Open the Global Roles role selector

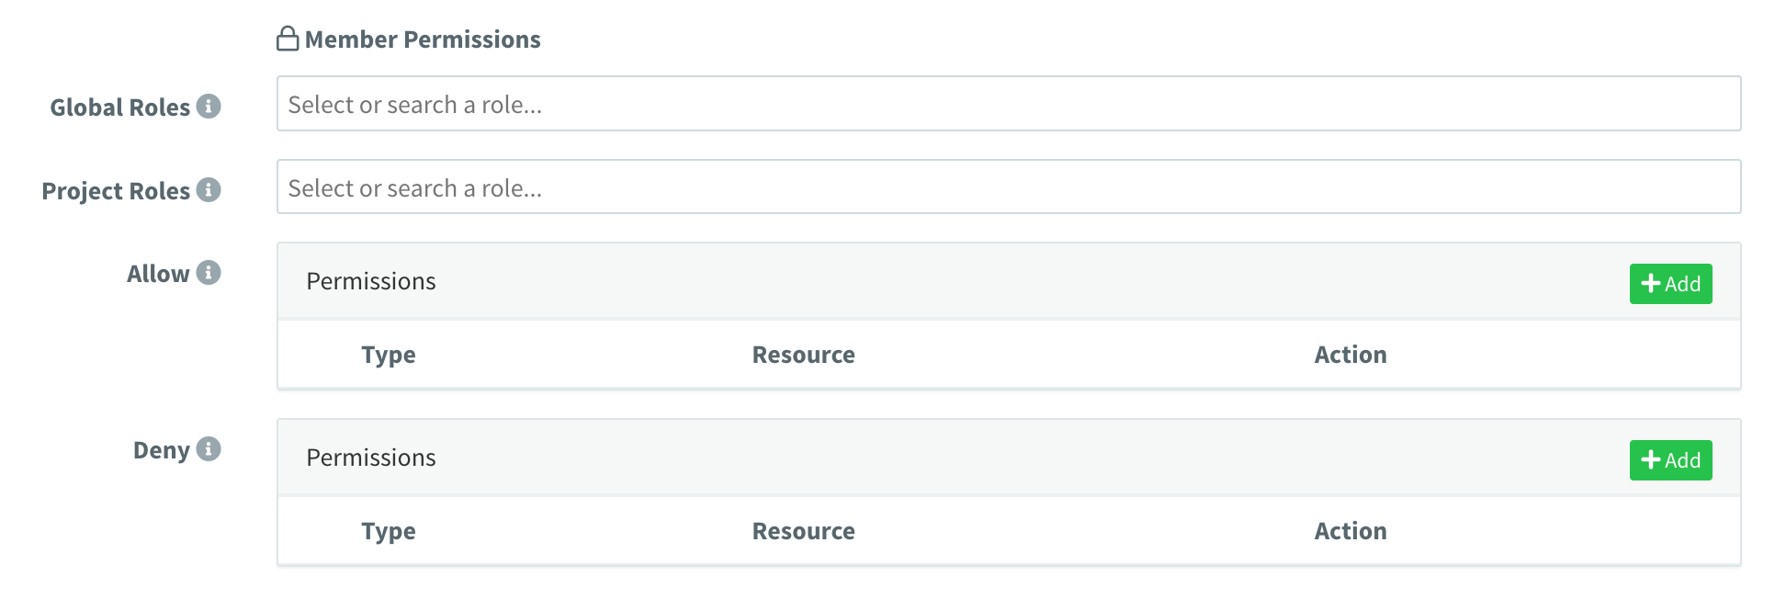(1008, 104)
